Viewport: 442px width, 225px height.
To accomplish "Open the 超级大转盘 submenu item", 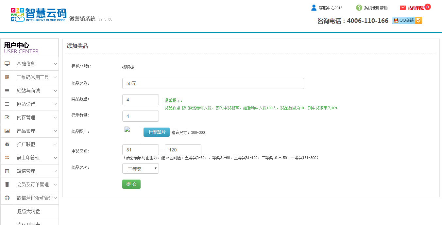I will click(x=28, y=211).
